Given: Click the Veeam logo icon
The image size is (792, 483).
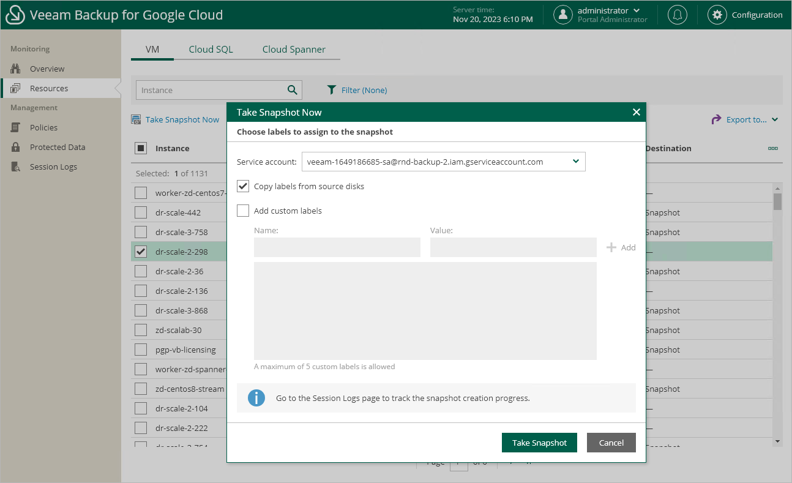Looking at the screenshot, I should tap(15, 15).
